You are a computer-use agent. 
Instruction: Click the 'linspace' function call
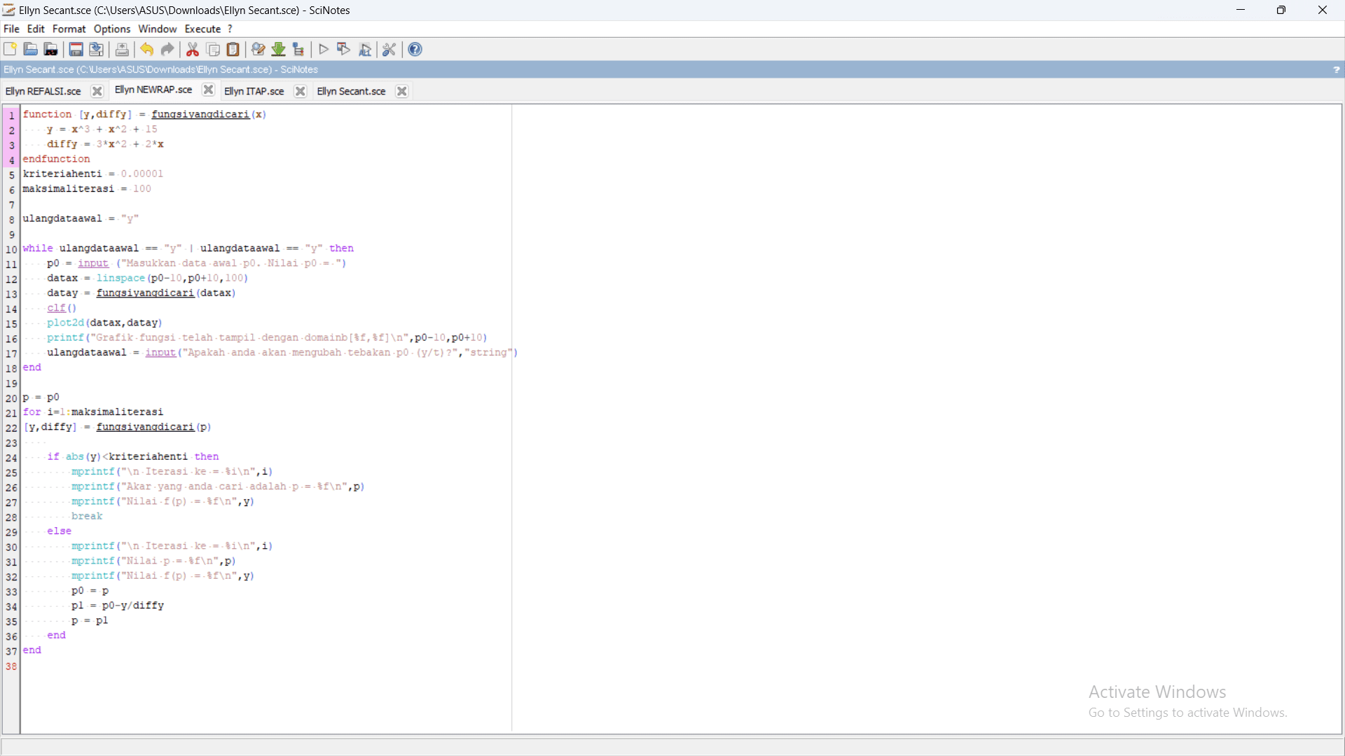click(x=121, y=278)
